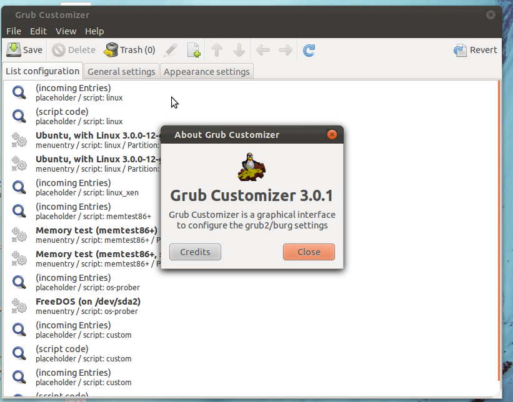Click gears icon next to Memory test (memtest86+)
This screenshot has height=402, width=513.
pos(19,235)
